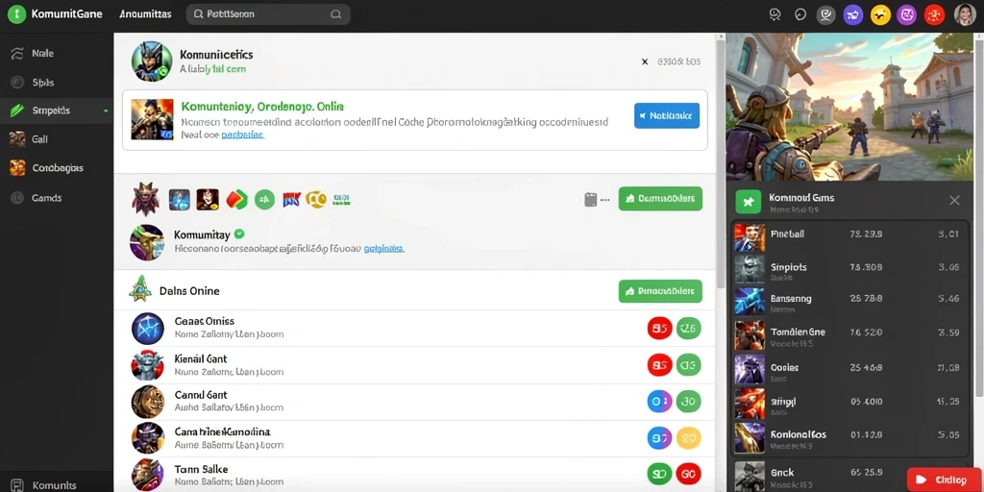Open the Anoumittas top menu

(x=145, y=13)
